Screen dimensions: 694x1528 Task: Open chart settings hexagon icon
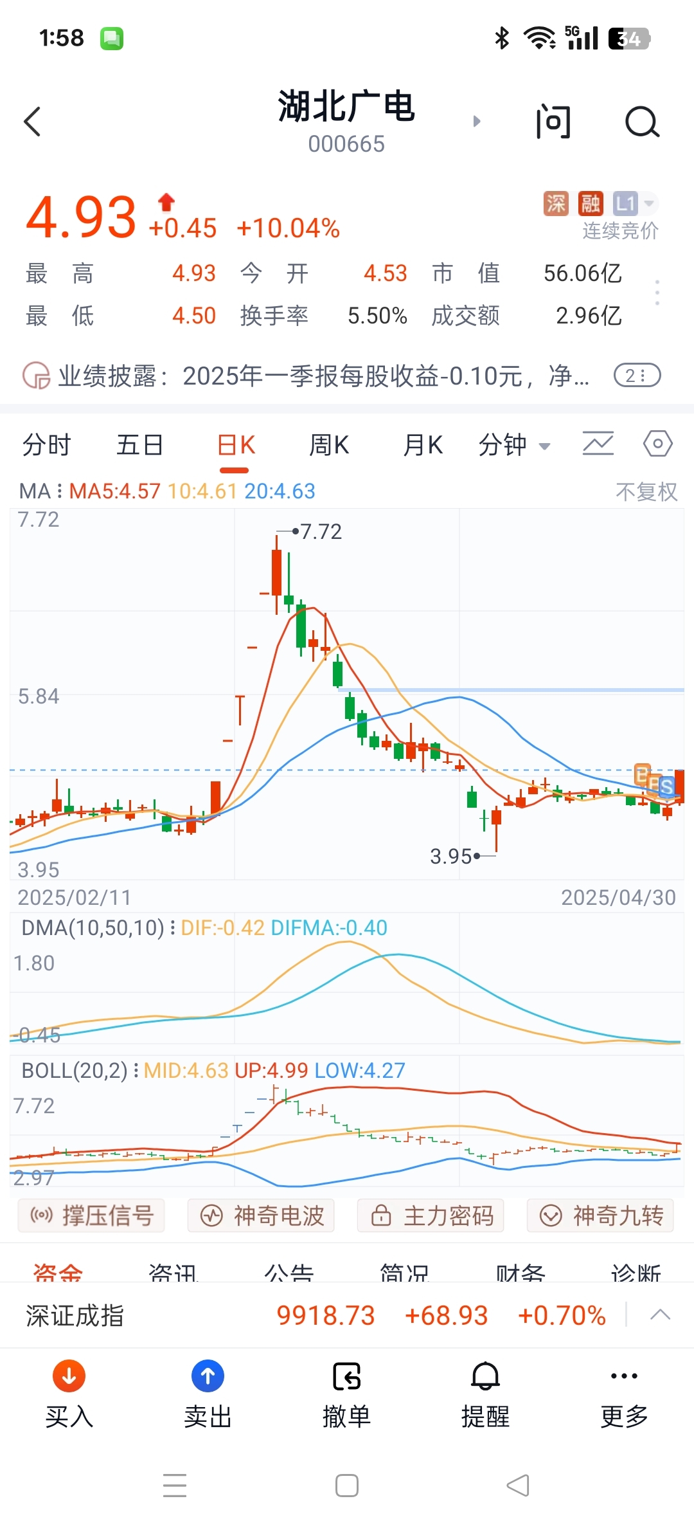click(658, 444)
